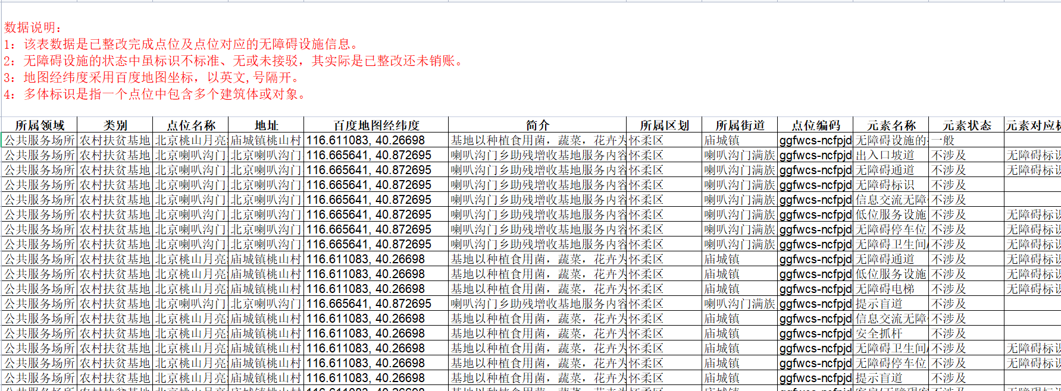Select the 所属领域 column header cell
The image size is (1061, 391).
tap(39, 125)
